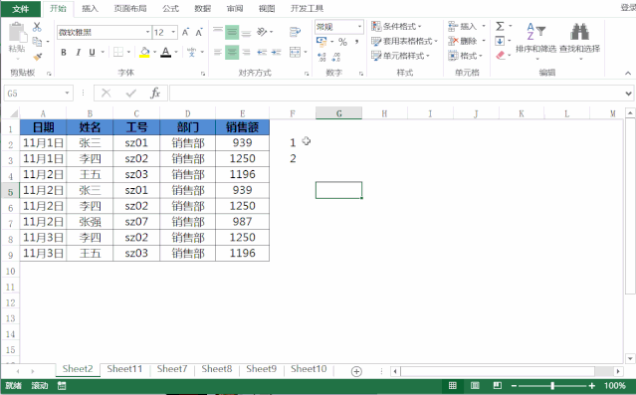
Task: Toggle bottom vertical alignment
Action: [246, 32]
